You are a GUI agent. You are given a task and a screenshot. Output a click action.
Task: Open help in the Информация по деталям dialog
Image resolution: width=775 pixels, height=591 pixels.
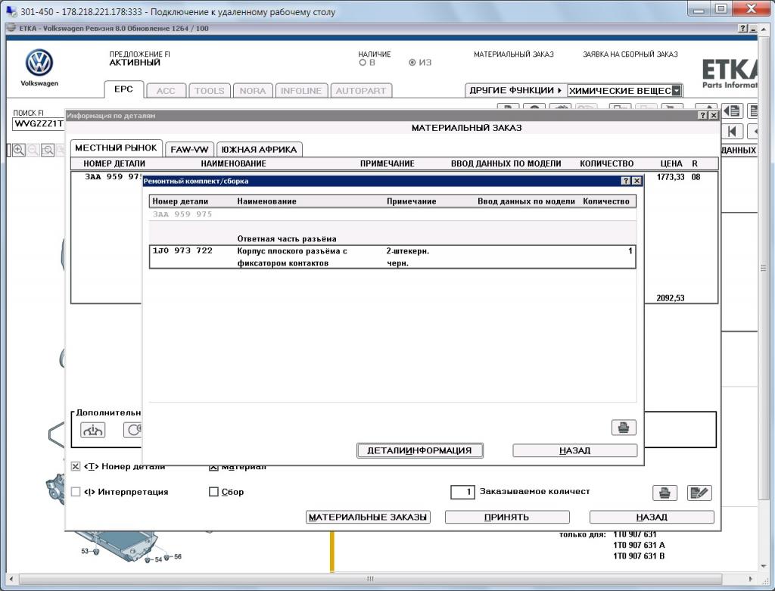coord(703,115)
